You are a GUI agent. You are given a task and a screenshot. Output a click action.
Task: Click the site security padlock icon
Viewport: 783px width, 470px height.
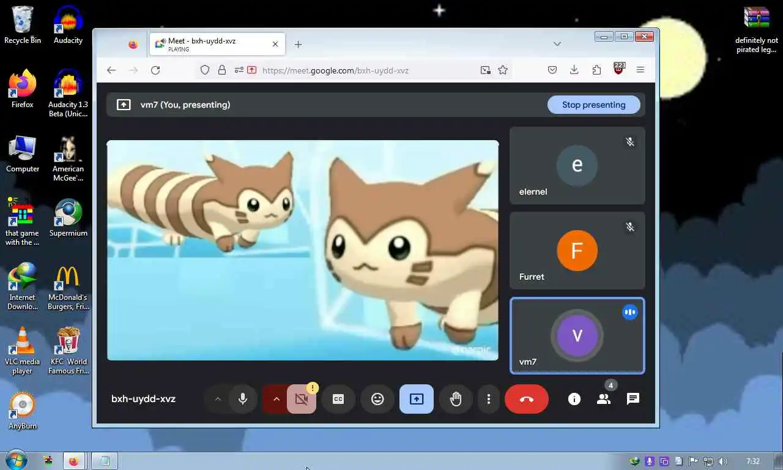tap(222, 70)
